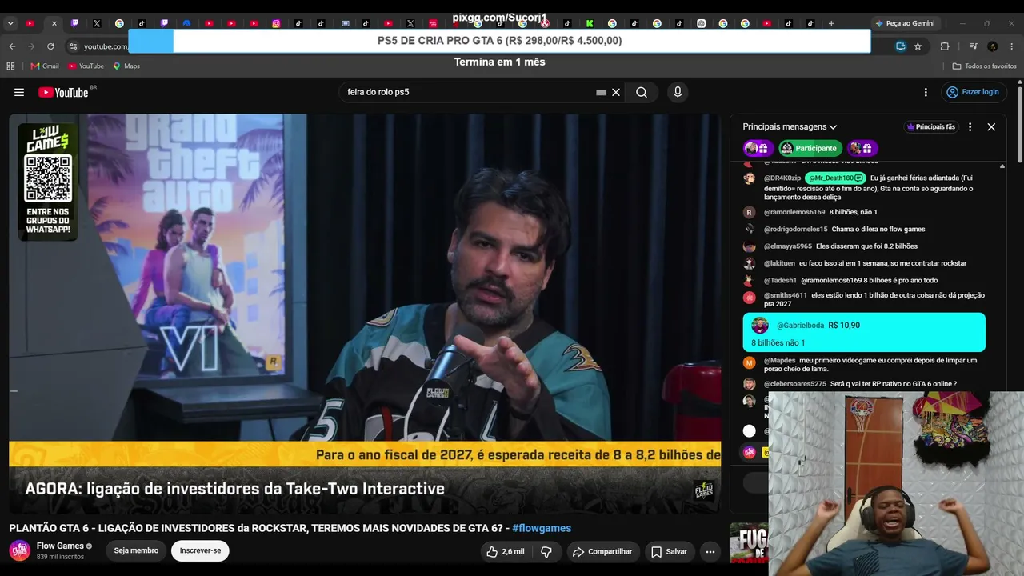Screen dimensions: 1024x576
Task: Open the gift chip right of Participante
Action: click(x=862, y=148)
